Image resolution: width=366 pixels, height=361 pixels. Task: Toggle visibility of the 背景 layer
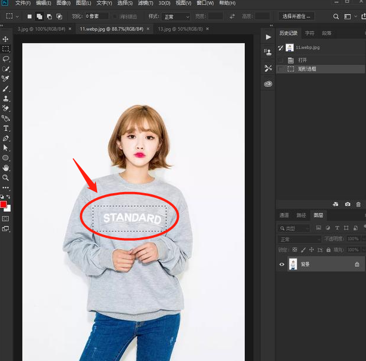(x=282, y=264)
